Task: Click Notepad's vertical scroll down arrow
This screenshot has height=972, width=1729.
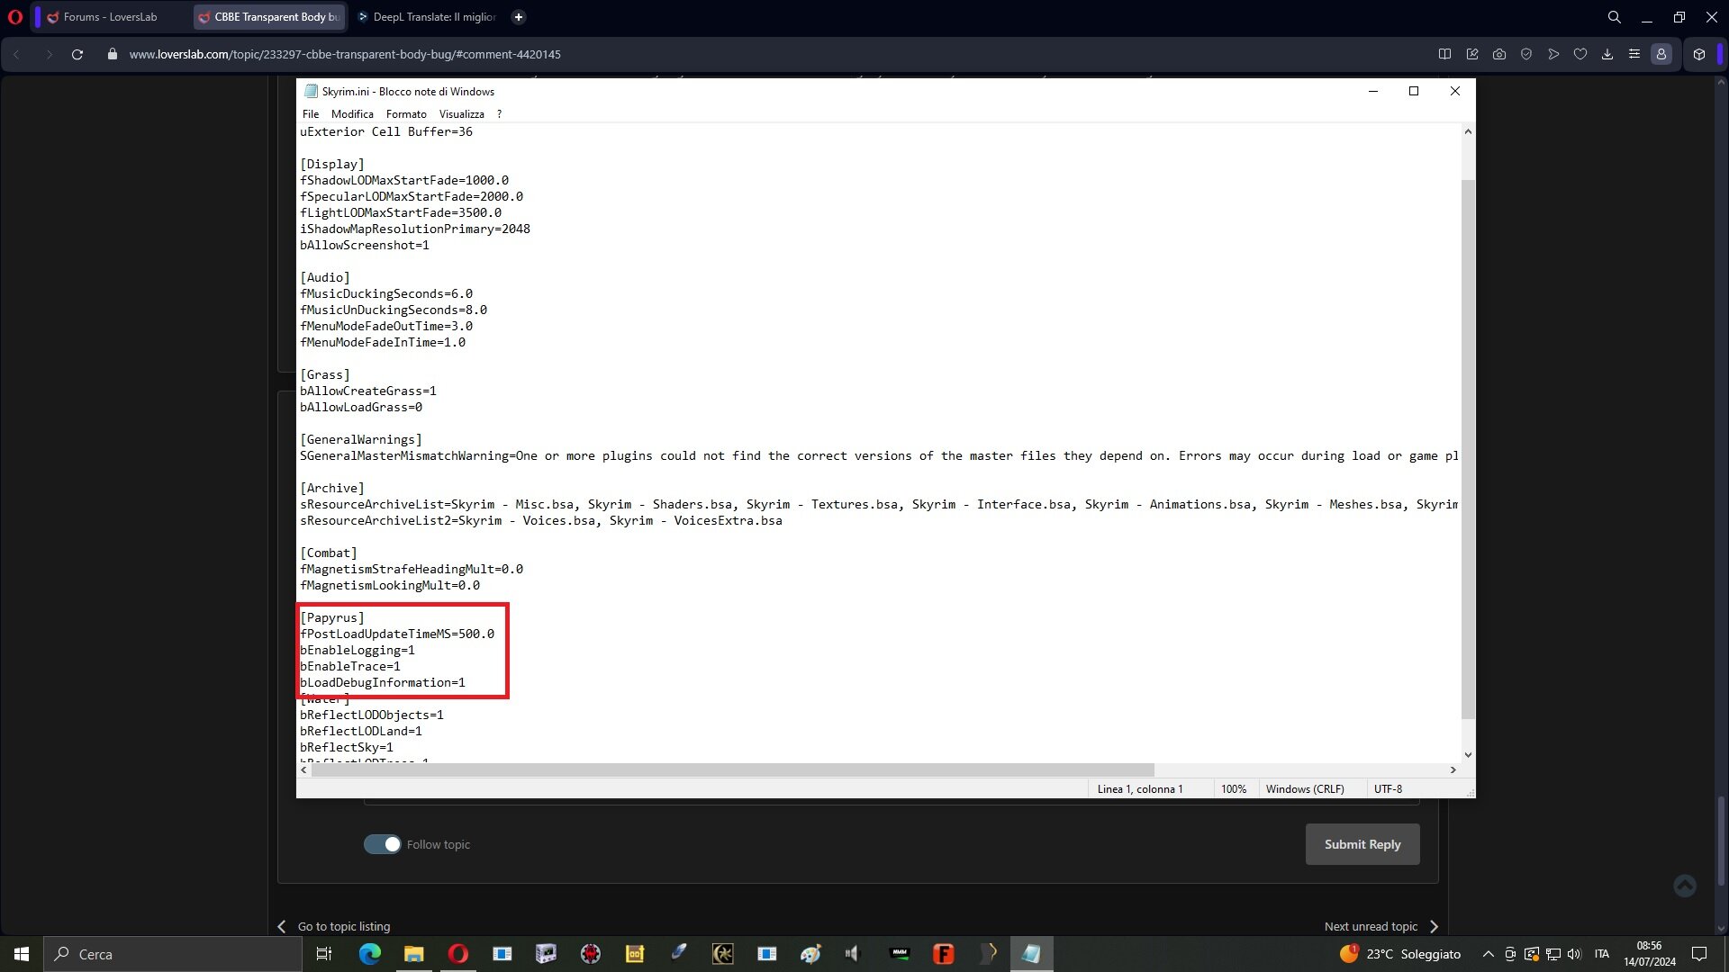Action: click(1468, 755)
